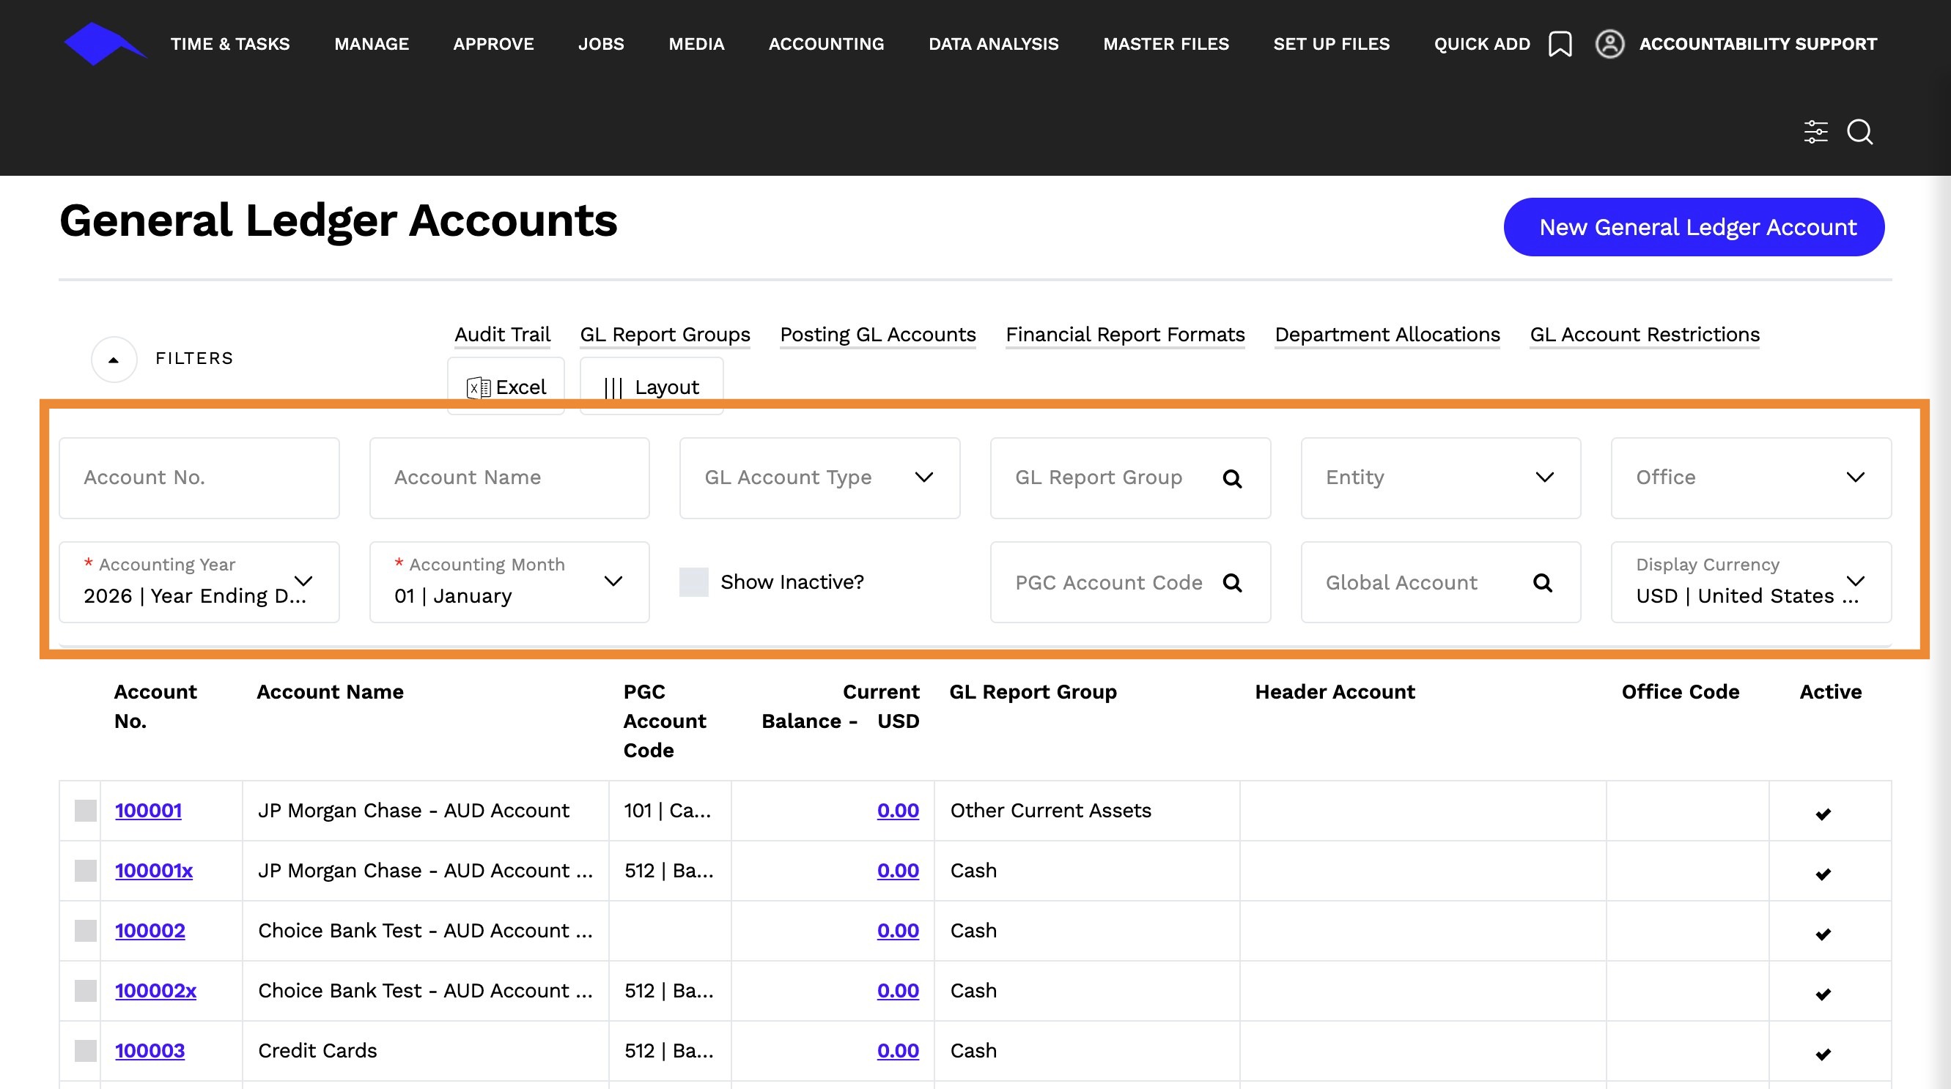Viewport: 1951px width, 1089px height.
Task: Open account number 100001 link
Action: pyautogui.click(x=149, y=811)
